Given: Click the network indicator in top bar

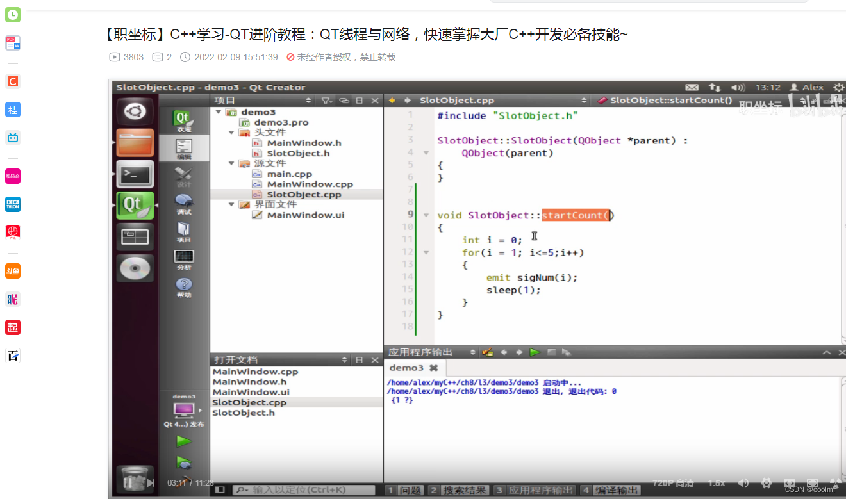Looking at the screenshot, I should tap(715, 87).
